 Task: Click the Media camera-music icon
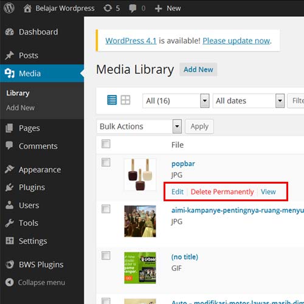tap(10, 73)
